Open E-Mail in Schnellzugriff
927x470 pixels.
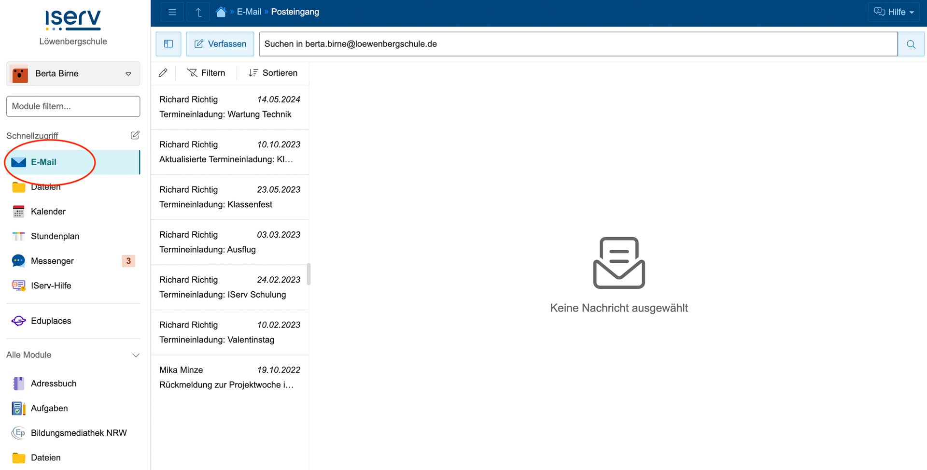[73, 162]
